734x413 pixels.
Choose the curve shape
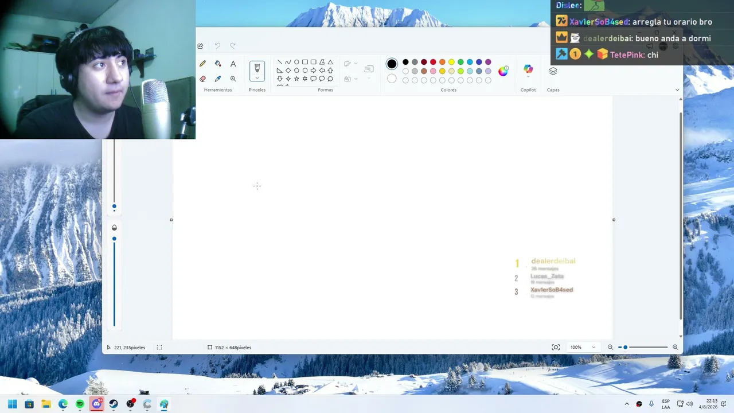pos(288,62)
